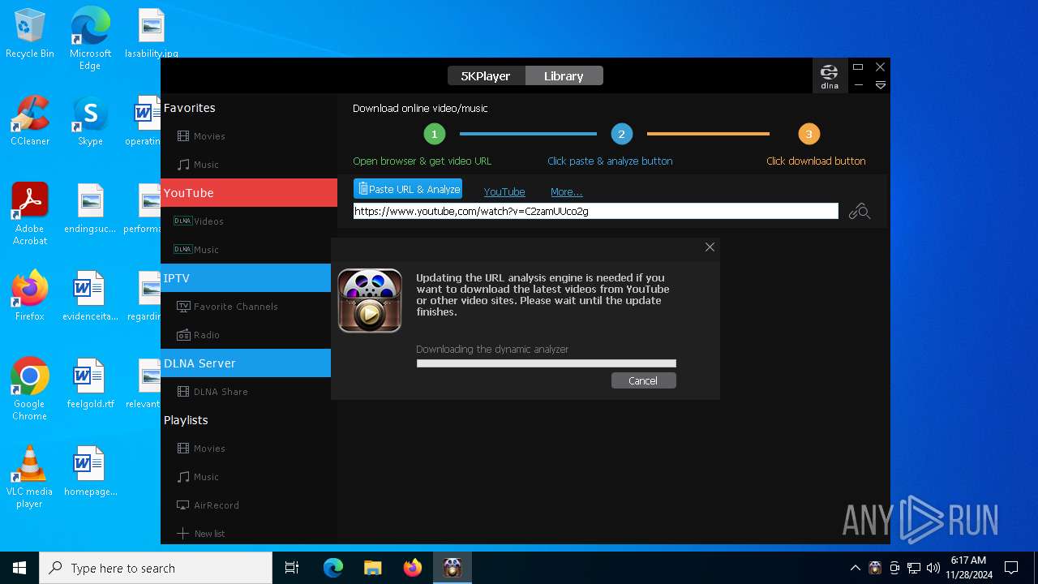Viewport: 1038px width, 584px height.
Task: Open VLC media player shortcut
Action: (x=30, y=477)
